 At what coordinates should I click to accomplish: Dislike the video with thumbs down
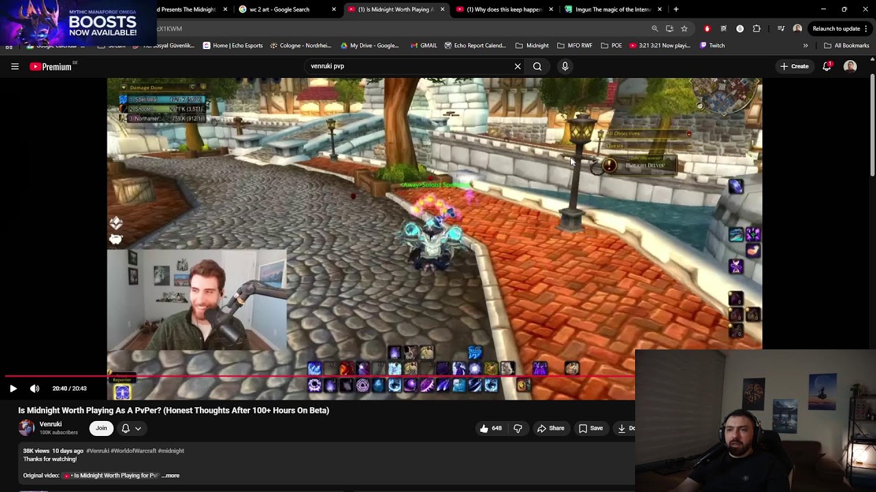click(x=517, y=428)
